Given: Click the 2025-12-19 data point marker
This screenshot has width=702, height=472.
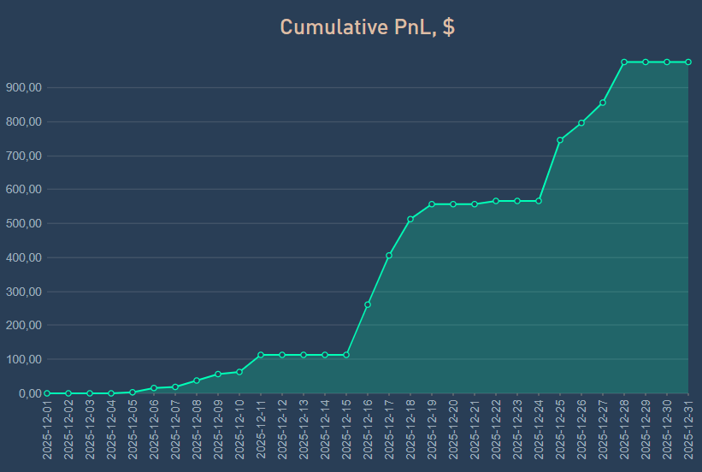Looking at the screenshot, I should tap(432, 204).
